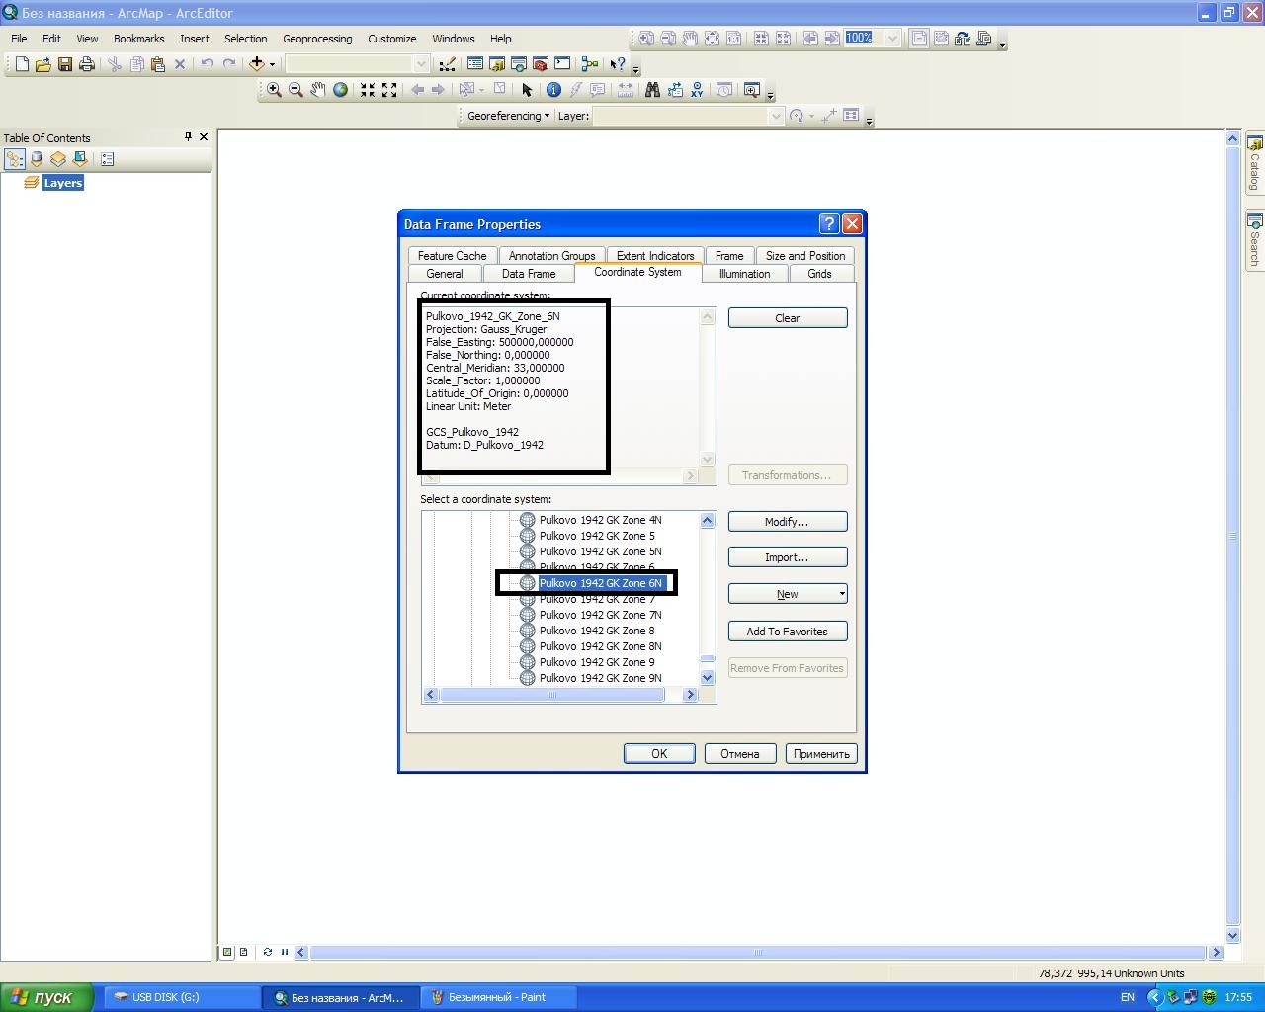Open the Catalog side panel tab
Image resolution: width=1265 pixels, height=1012 pixels.
click(1254, 165)
